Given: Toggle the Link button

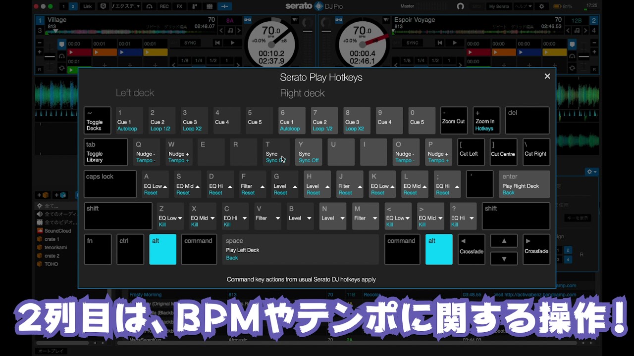Looking at the screenshot, I should (88, 6).
